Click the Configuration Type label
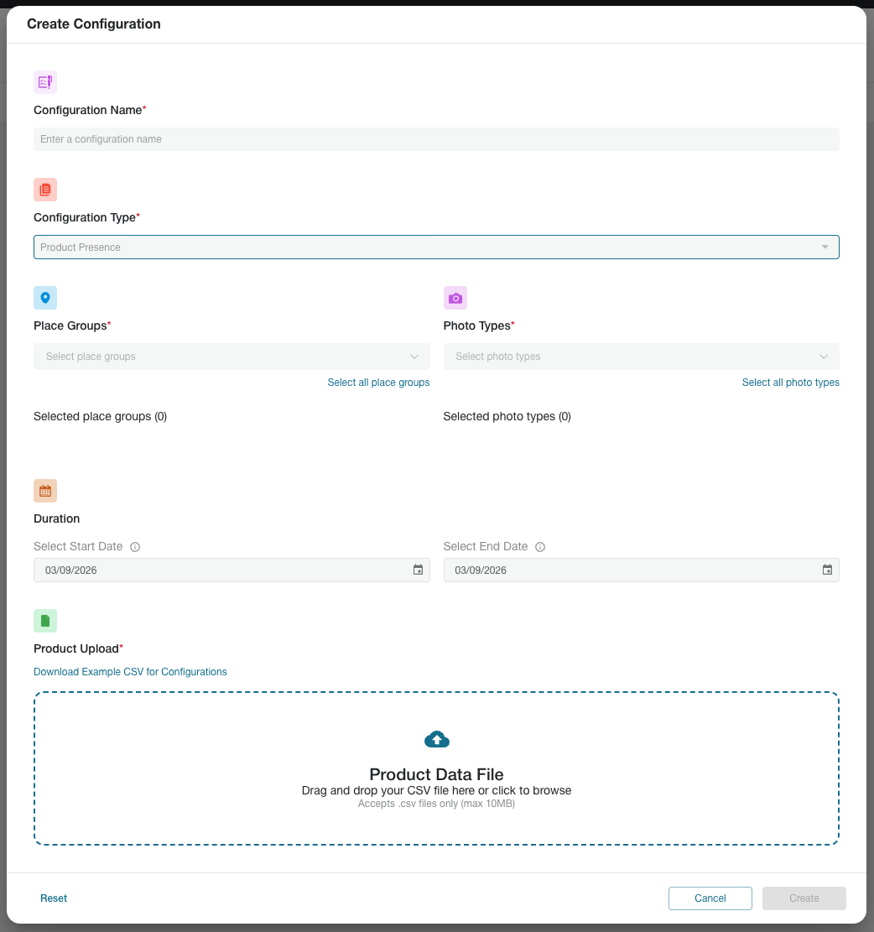The width and height of the screenshot is (874, 932). (x=86, y=217)
